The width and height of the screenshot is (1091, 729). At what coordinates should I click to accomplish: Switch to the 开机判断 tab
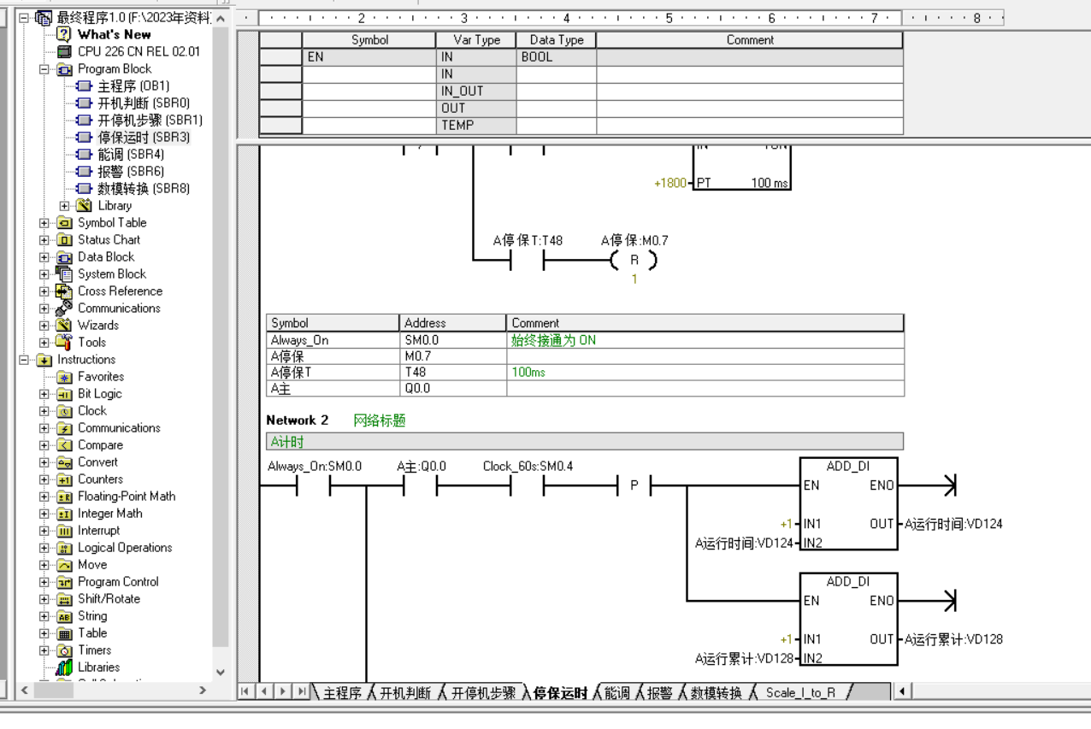(406, 692)
